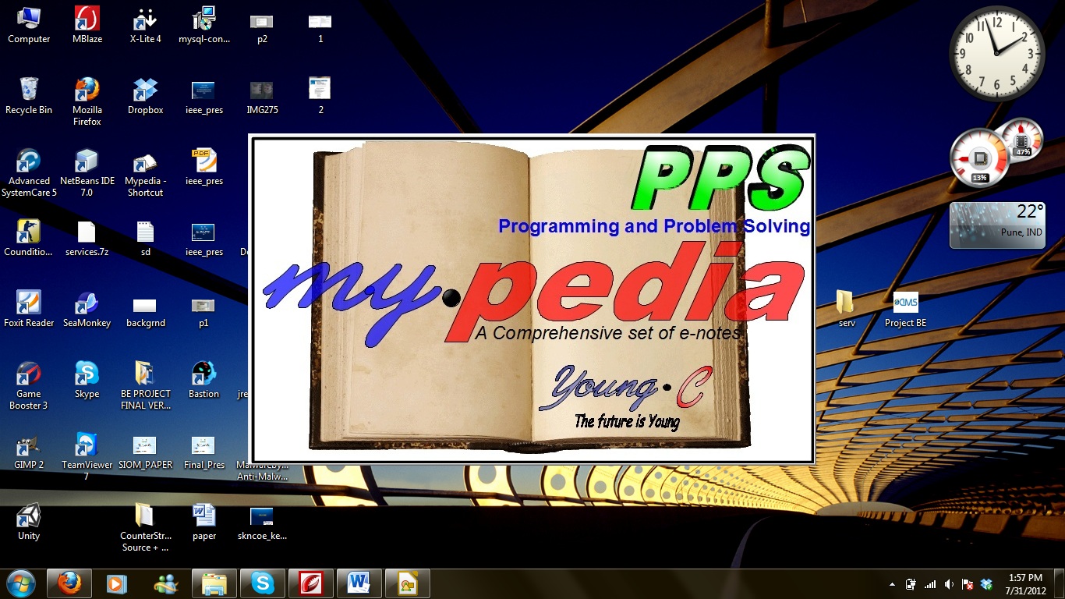The image size is (1065, 599).
Task: Open Microsoft Word from the taskbar
Action: pyautogui.click(x=359, y=583)
